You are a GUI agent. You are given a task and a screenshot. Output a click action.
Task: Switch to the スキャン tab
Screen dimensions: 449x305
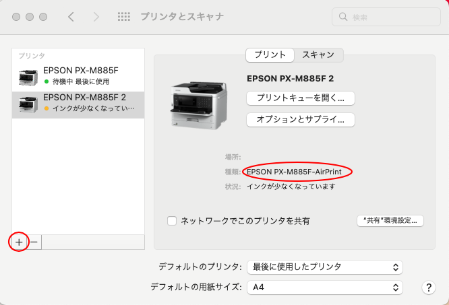(x=318, y=55)
